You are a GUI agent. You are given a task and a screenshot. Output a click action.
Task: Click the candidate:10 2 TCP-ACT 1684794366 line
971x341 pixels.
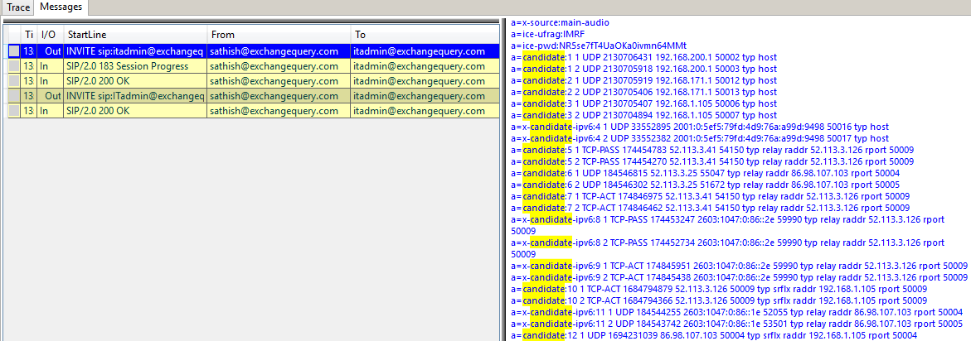720,300
